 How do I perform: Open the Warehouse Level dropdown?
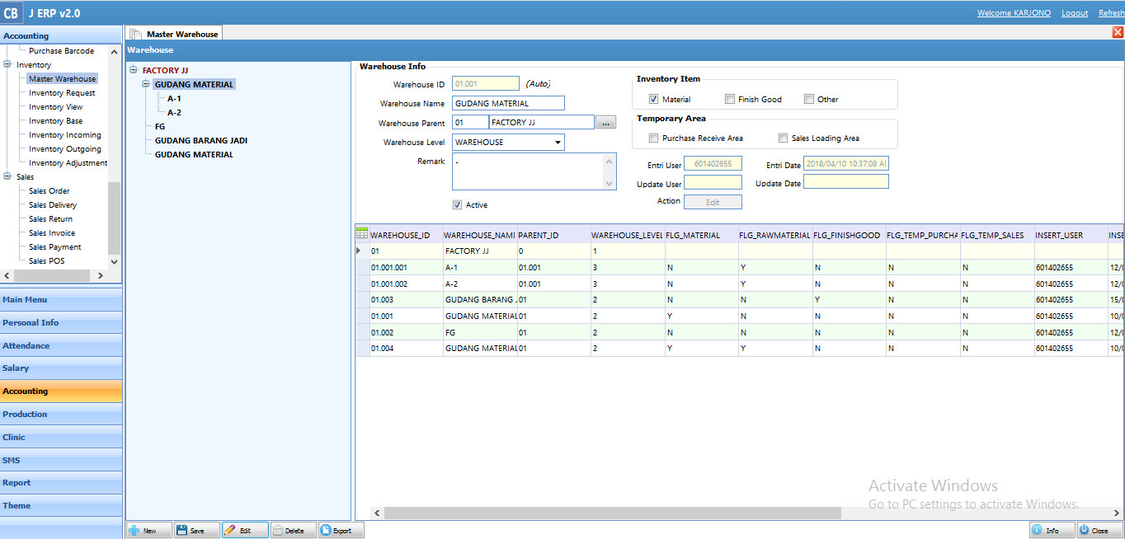click(x=558, y=143)
